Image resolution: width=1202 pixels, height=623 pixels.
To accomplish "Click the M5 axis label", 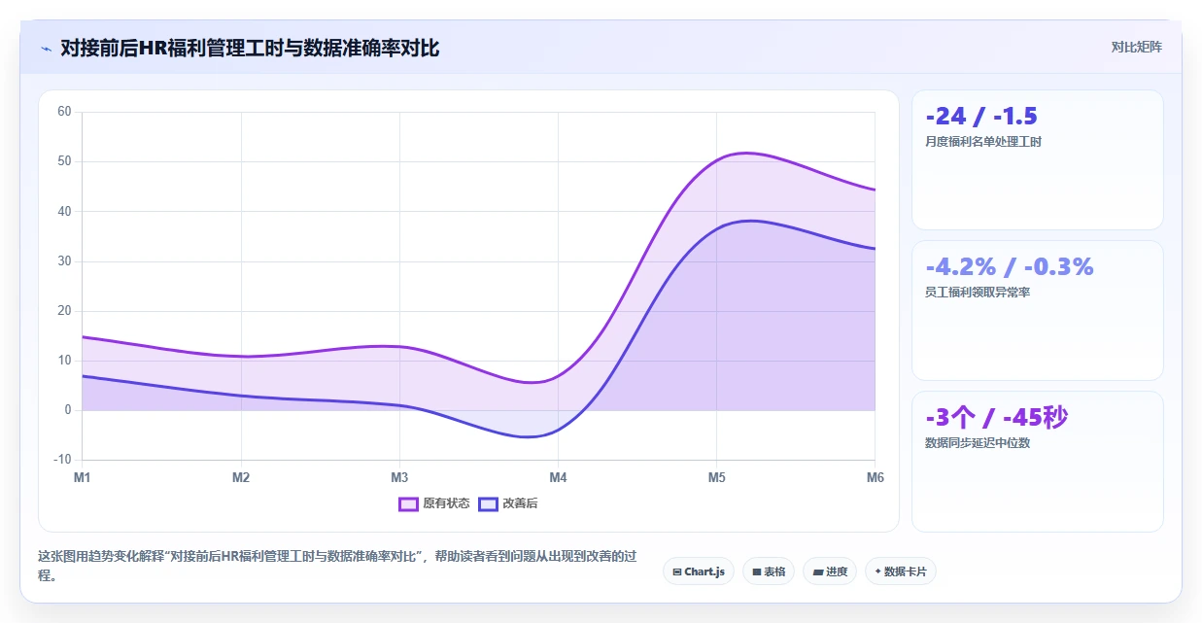I will click(716, 477).
